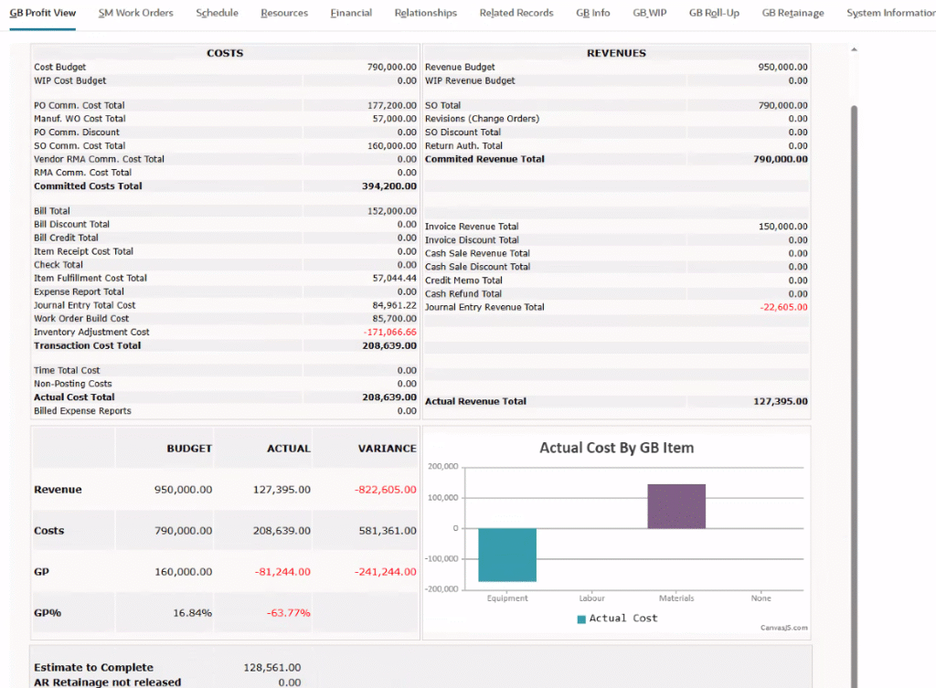Image resolution: width=936 pixels, height=688 pixels.
Task: Open the SM Work Orders tab
Action: point(135,13)
